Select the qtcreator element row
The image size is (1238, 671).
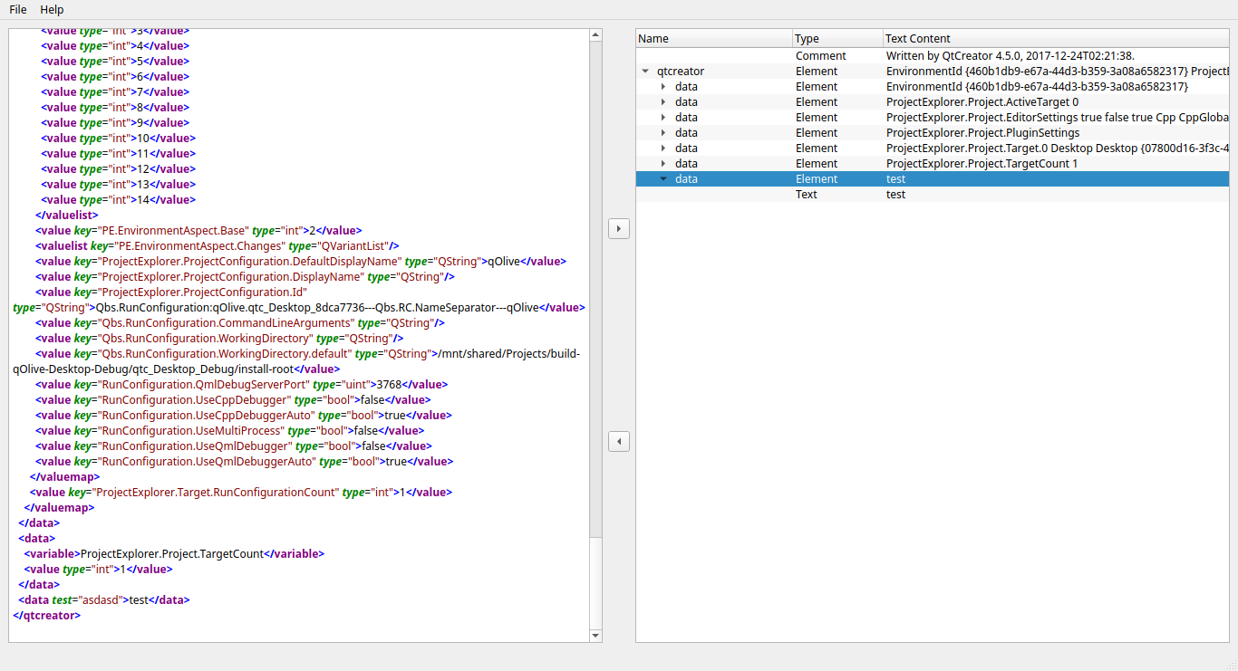pyautogui.click(x=933, y=72)
